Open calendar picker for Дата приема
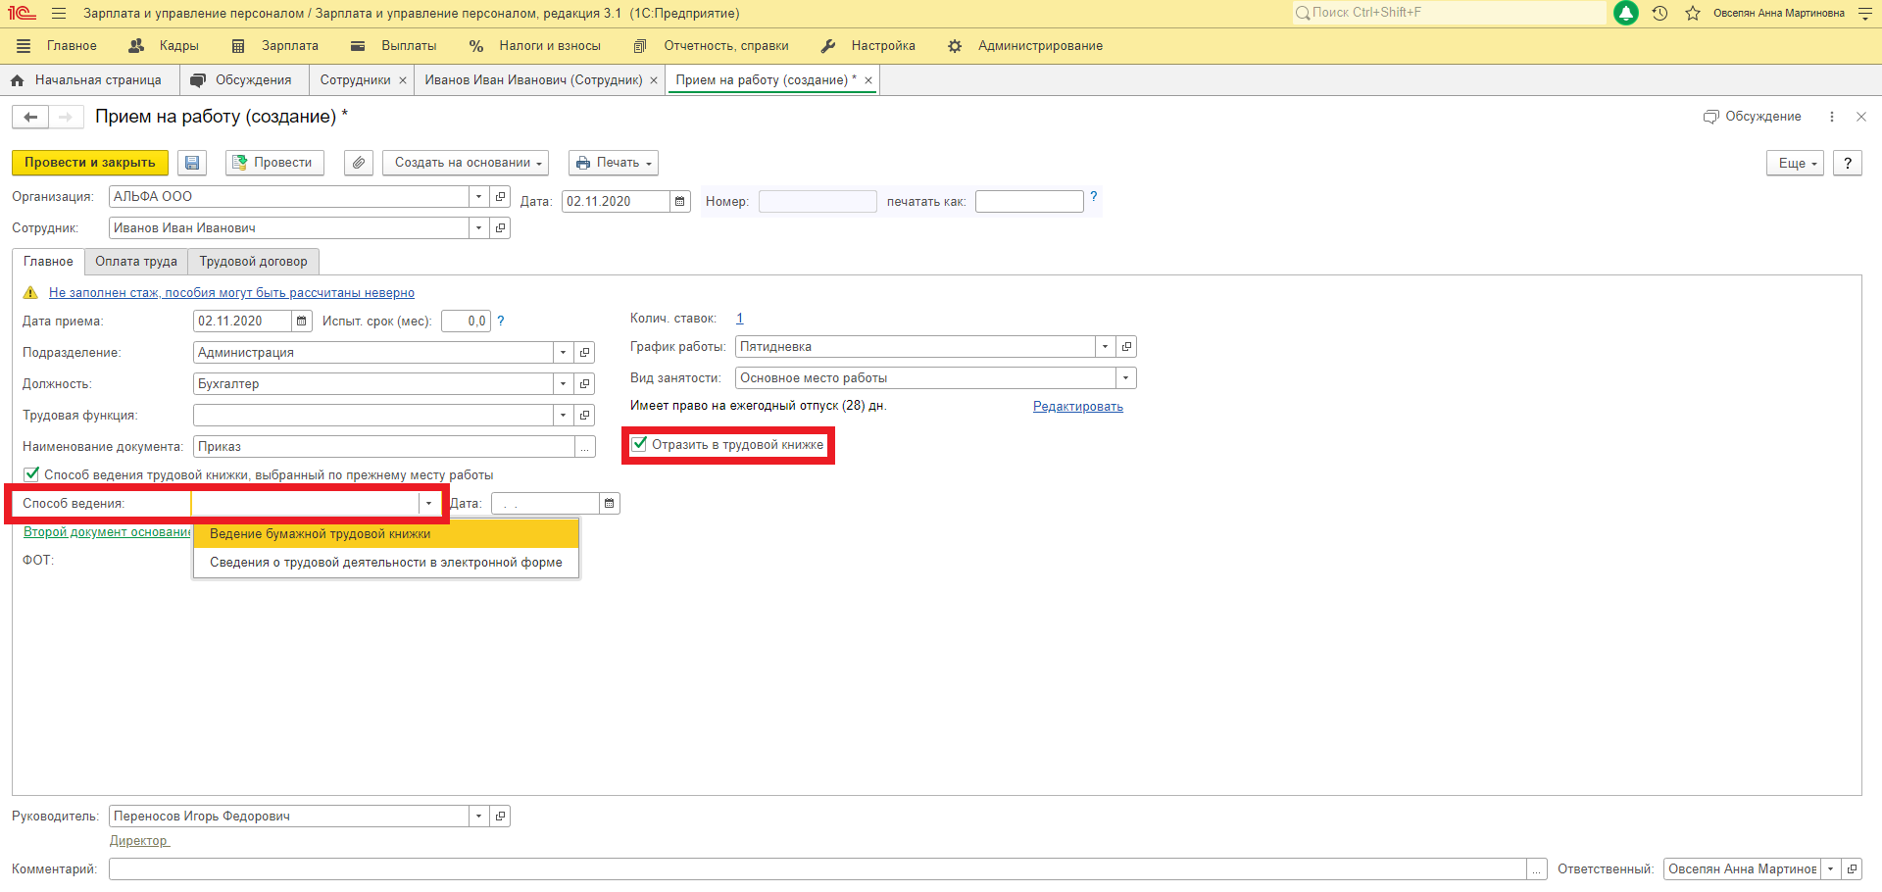This screenshot has width=1882, height=892. click(302, 322)
